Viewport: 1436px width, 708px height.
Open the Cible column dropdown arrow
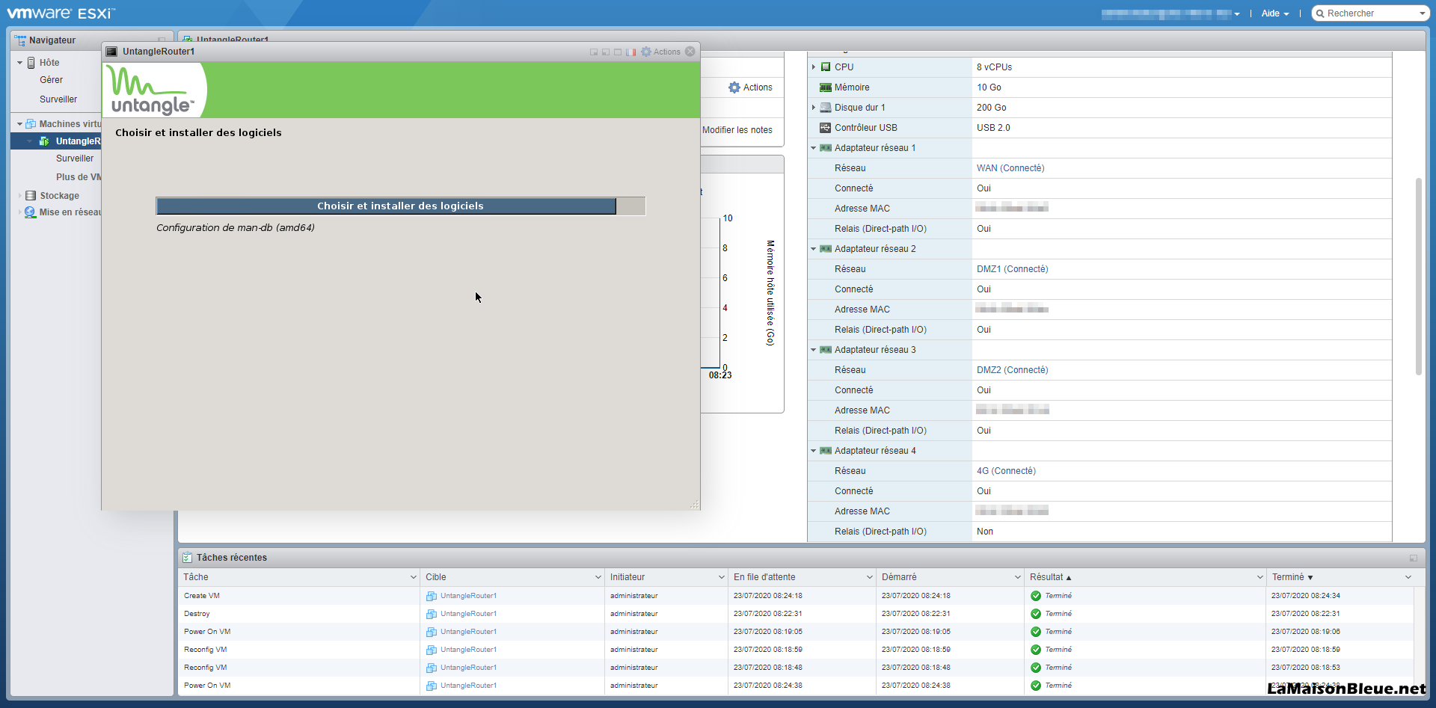coord(598,577)
